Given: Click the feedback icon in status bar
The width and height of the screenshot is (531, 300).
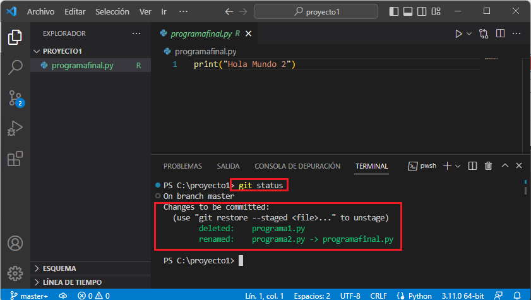Looking at the screenshot, I should pyautogui.click(x=499, y=296).
